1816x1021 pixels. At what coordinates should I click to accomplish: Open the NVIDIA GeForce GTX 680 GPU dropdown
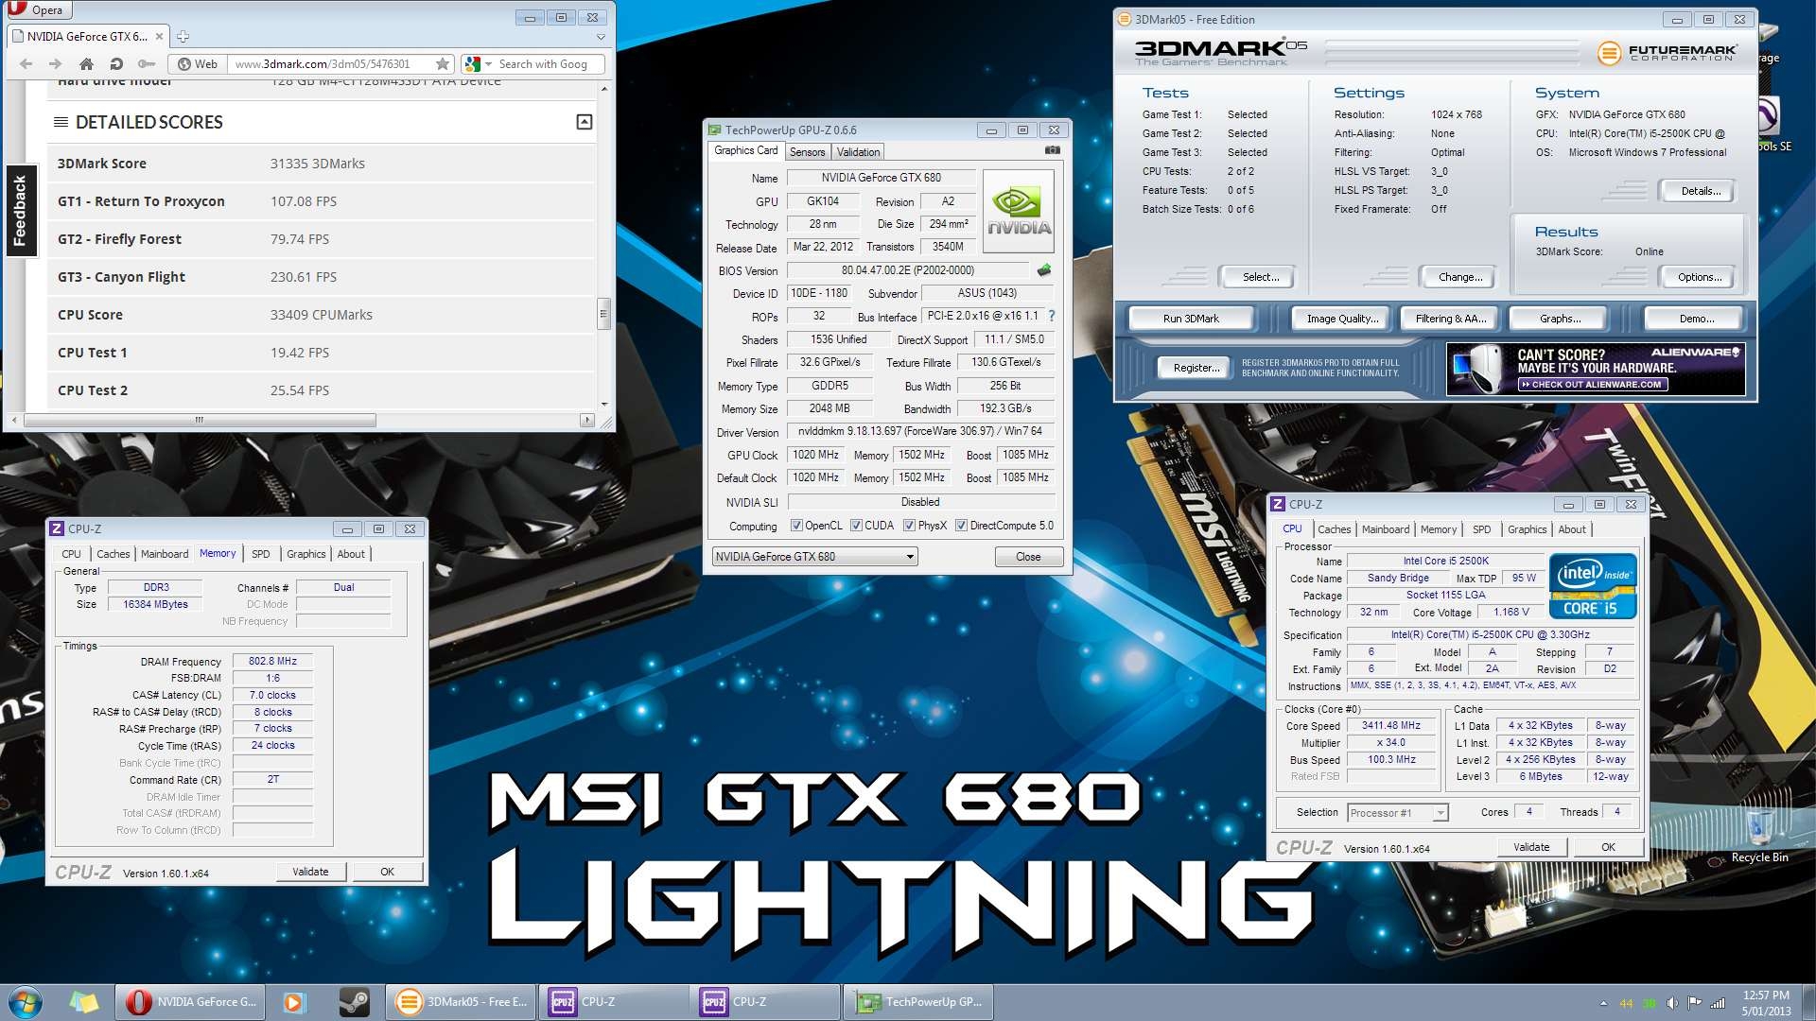(814, 557)
